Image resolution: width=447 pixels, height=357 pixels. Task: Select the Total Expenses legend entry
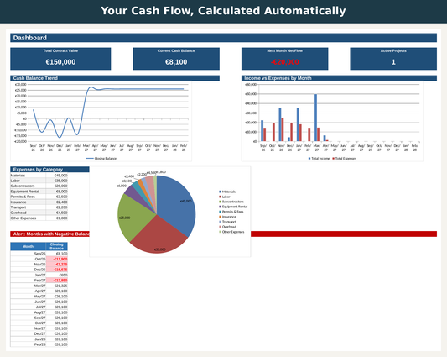coord(345,158)
